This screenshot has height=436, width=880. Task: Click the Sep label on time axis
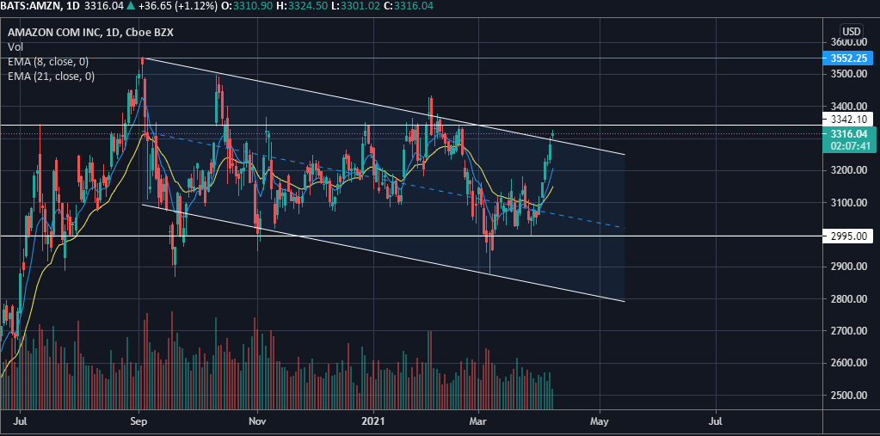[138, 421]
